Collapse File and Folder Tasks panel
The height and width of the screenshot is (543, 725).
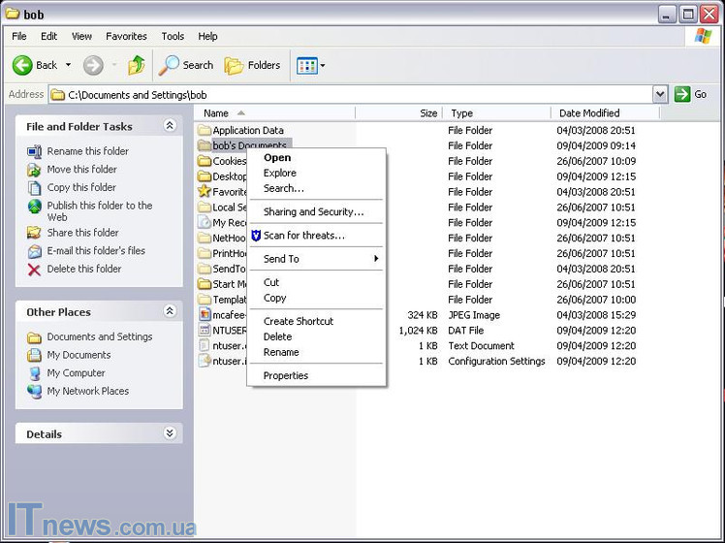tap(170, 126)
